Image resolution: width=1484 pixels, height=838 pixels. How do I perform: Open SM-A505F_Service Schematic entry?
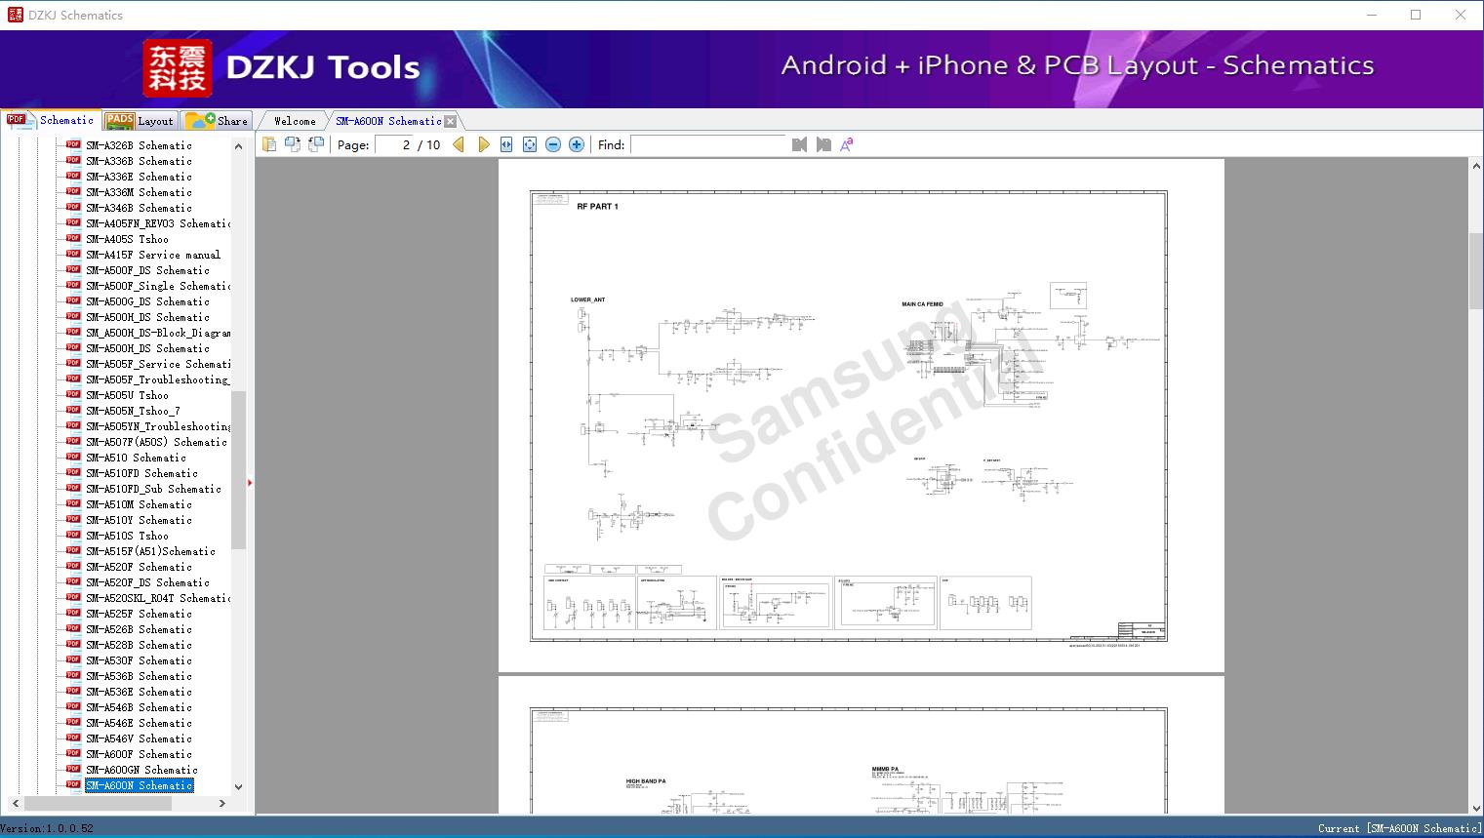point(158,364)
